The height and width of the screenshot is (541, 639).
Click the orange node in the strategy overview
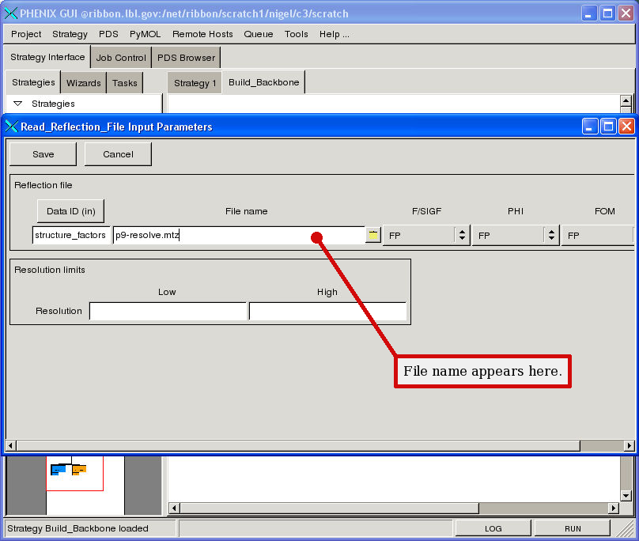(78, 470)
